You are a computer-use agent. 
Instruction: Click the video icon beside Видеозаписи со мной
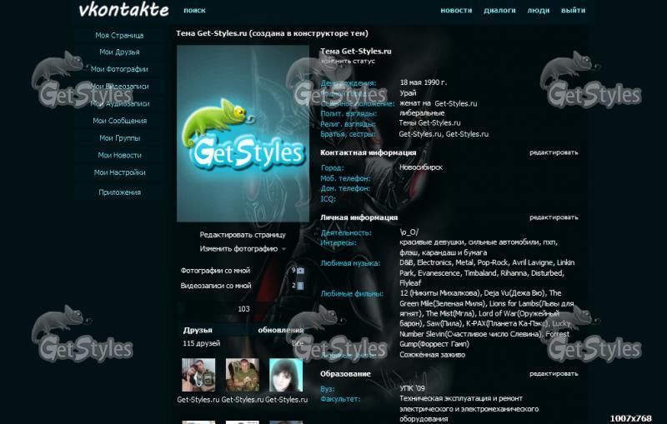click(x=300, y=286)
